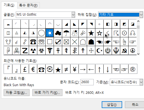Pick the black right pointing hand symbol
Image resolution: width=144 pixels, height=110 pixels.
pos(108,42)
